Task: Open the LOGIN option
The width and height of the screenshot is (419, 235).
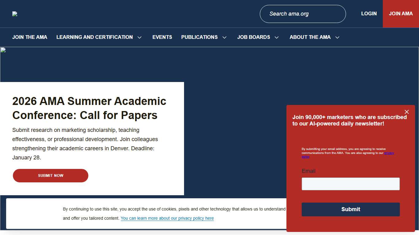Action: click(369, 13)
